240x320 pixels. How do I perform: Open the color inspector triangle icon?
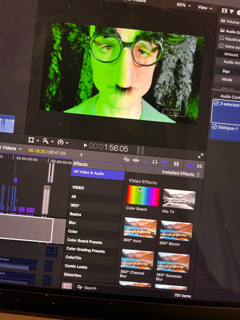pyautogui.click(x=232, y=12)
